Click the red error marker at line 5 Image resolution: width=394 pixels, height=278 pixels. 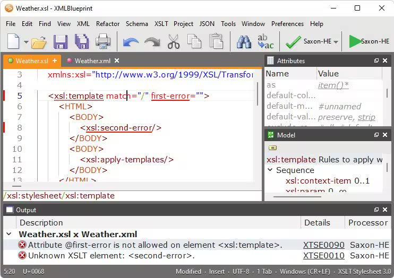[4, 95]
